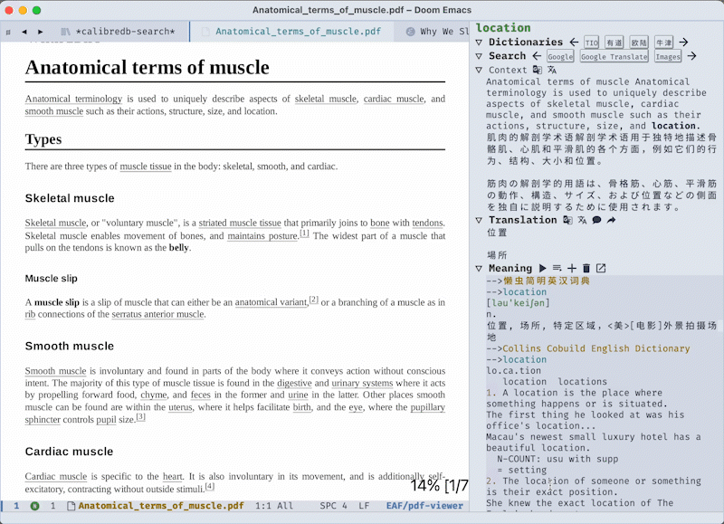Click left arrow before Google search button
724x524 pixels.
point(537,56)
